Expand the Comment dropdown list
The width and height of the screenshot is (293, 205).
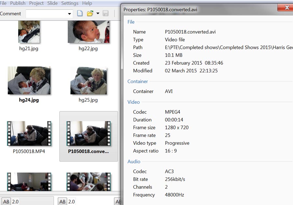tap(69, 14)
